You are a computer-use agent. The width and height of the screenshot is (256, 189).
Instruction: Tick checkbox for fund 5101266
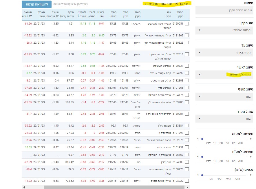187,88
